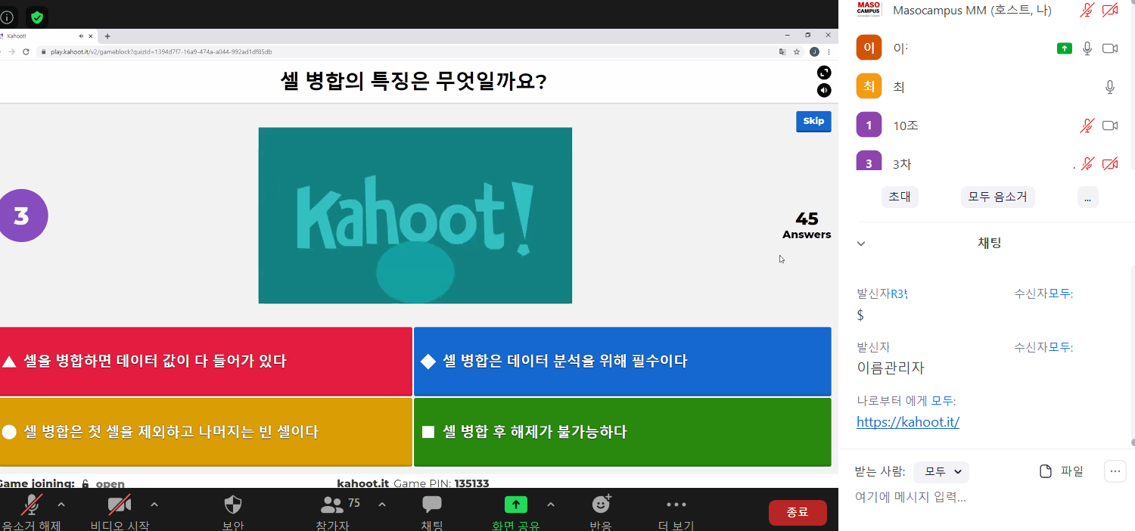
Task: Click the Chat bubble icon in toolbar
Action: (432, 505)
